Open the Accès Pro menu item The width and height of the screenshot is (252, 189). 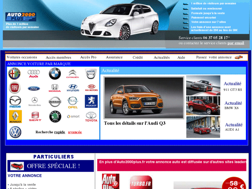pos(88,57)
